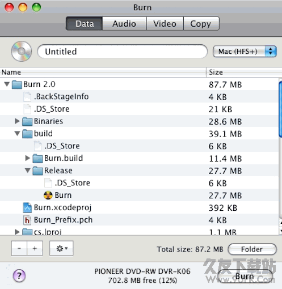Screen dimensions: 282x289
Task: Click the 39.1 MB size of build
Action: tap(225, 134)
